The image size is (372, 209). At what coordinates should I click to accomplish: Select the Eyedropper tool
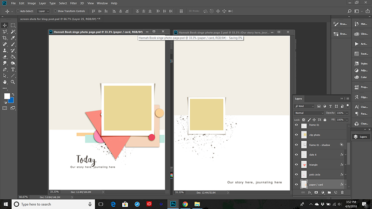point(13,38)
